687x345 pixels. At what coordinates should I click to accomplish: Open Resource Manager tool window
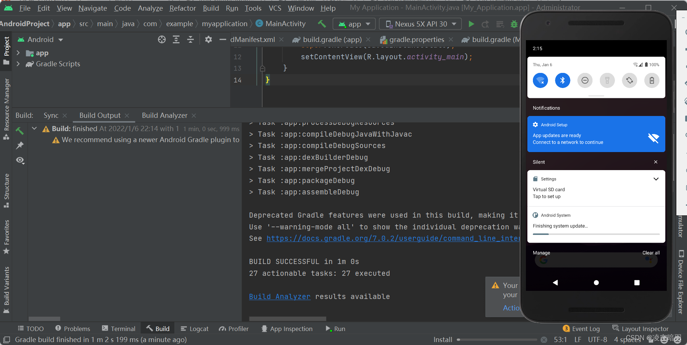(6, 109)
